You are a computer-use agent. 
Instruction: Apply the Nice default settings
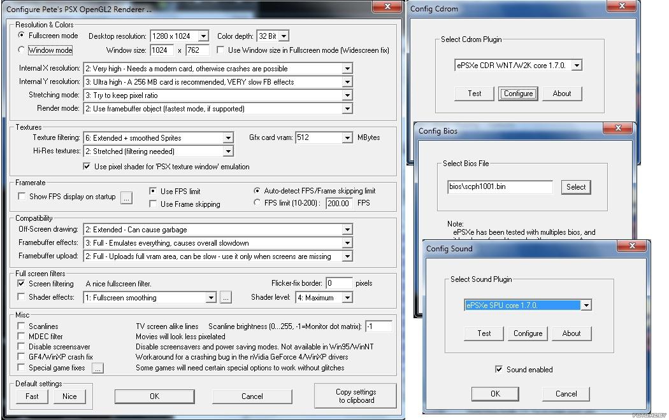[69, 396]
